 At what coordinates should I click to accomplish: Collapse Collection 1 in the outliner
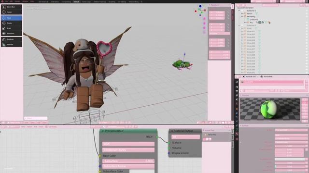click(239, 11)
